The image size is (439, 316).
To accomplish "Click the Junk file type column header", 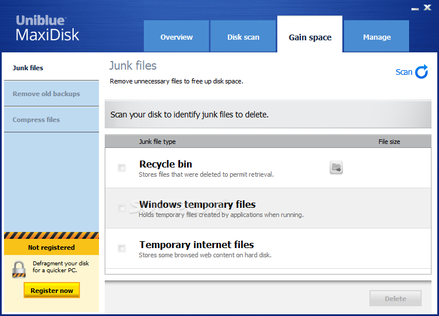I will point(157,142).
